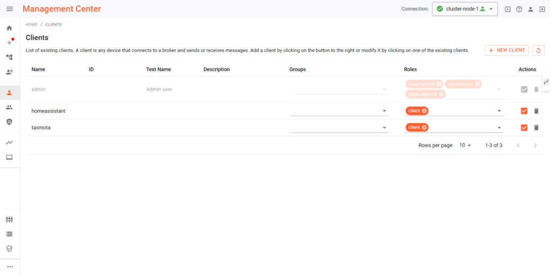Refresh the clients list
The width and height of the screenshot is (550, 277).
click(538, 50)
